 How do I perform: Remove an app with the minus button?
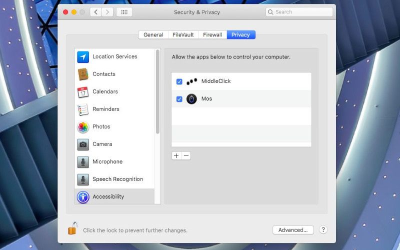(x=186, y=155)
